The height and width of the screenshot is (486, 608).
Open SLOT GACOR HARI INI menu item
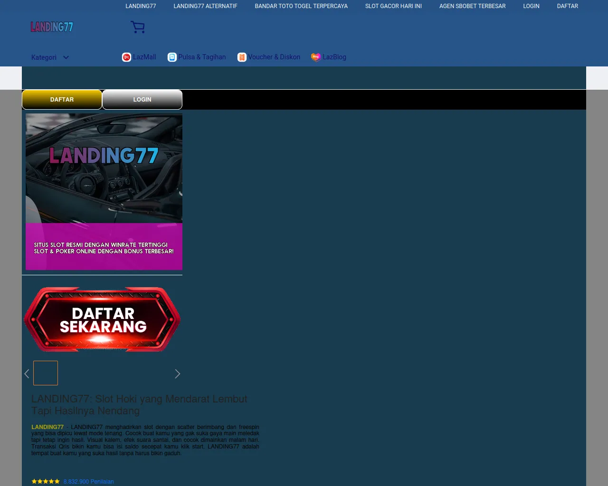click(393, 6)
